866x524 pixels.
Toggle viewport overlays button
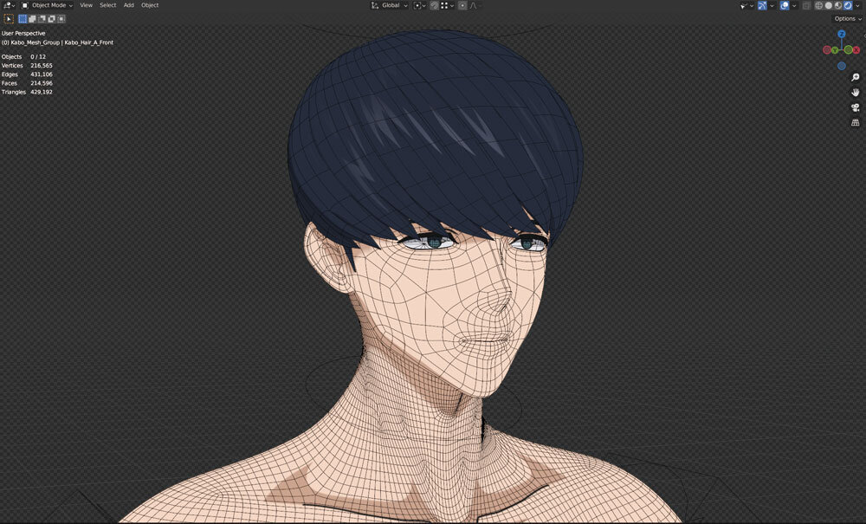[x=784, y=5]
